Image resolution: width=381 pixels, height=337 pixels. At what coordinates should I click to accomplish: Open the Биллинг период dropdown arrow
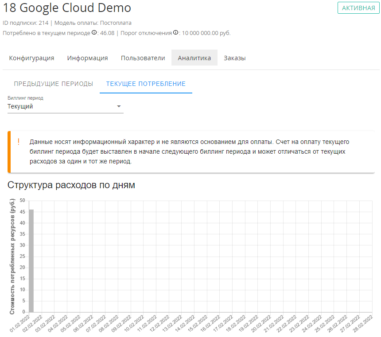pyautogui.click(x=118, y=107)
